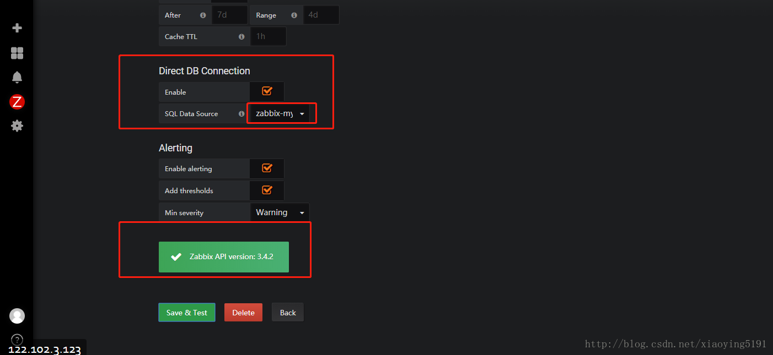The height and width of the screenshot is (355, 773).
Task: Uncheck the Add thresholds checkbox
Action: pos(267,190)
